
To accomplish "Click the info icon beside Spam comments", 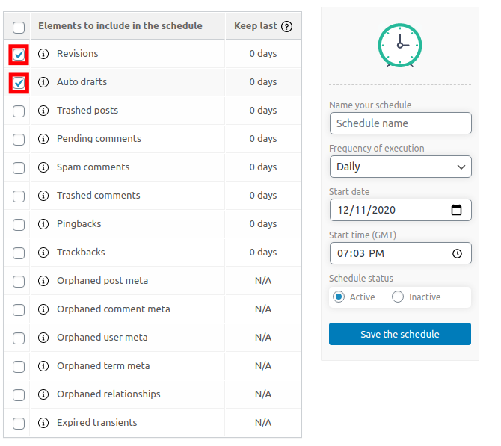I will tap(43, 167).
